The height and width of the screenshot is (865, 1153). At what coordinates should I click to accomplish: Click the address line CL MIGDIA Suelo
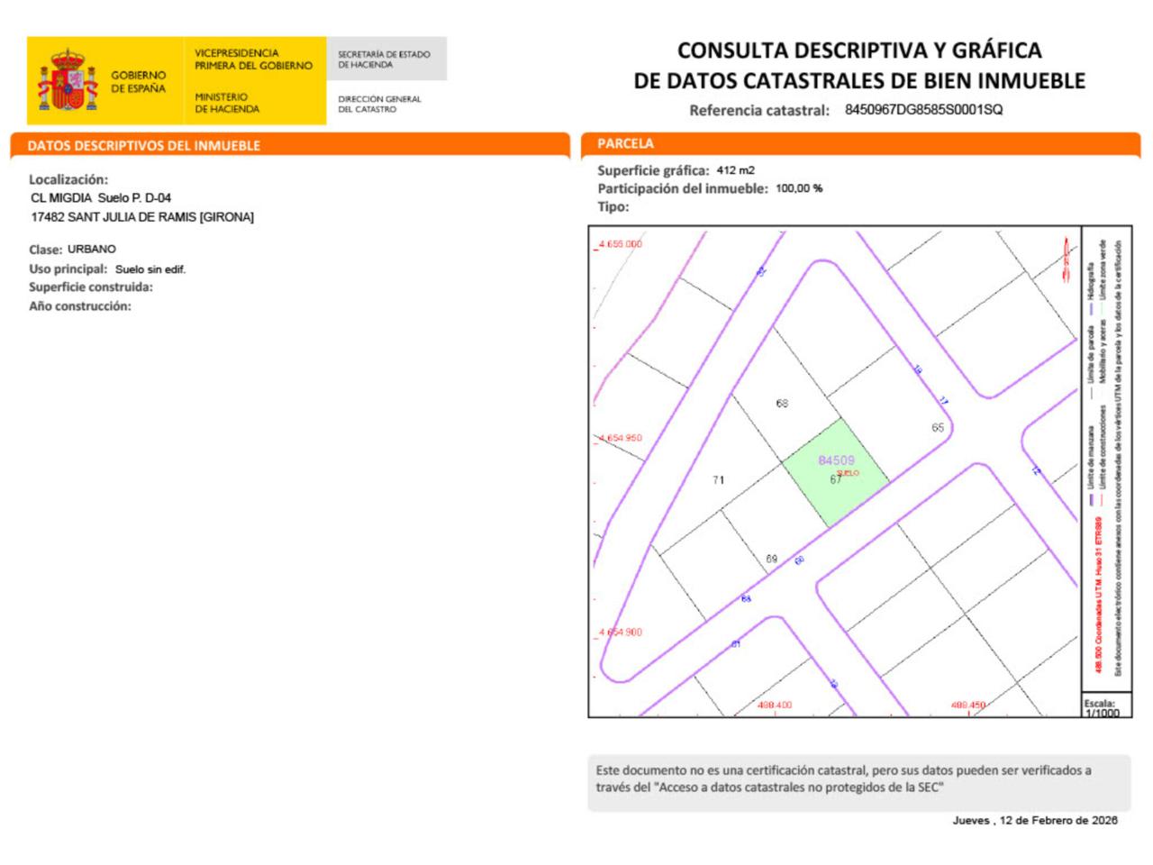click(101, 197)
